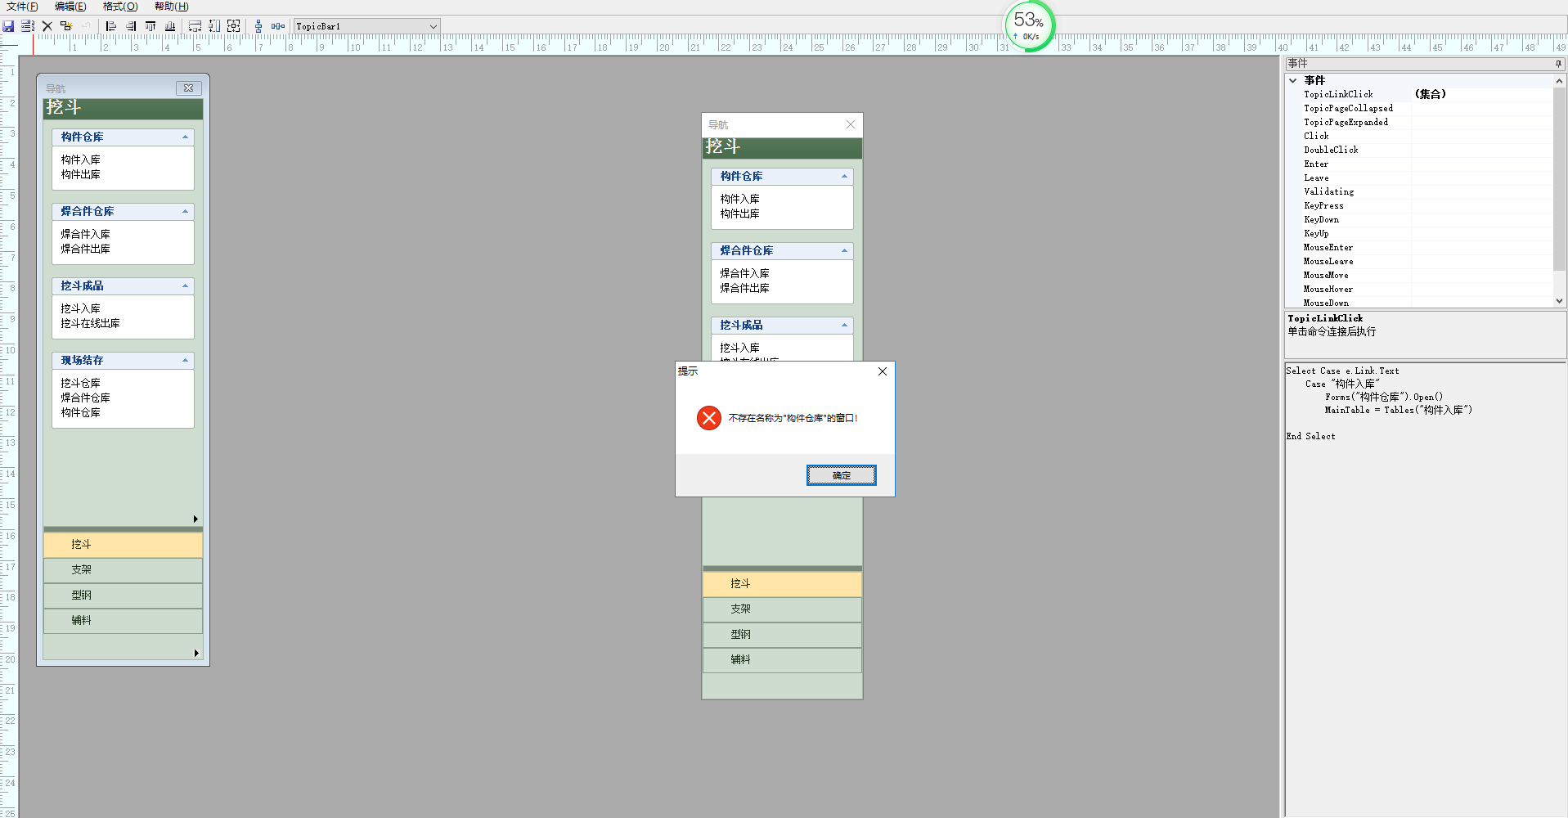Select the TopicPageCollapsed event row
Screen dimensions: 1568x818
pos(1348,108)
